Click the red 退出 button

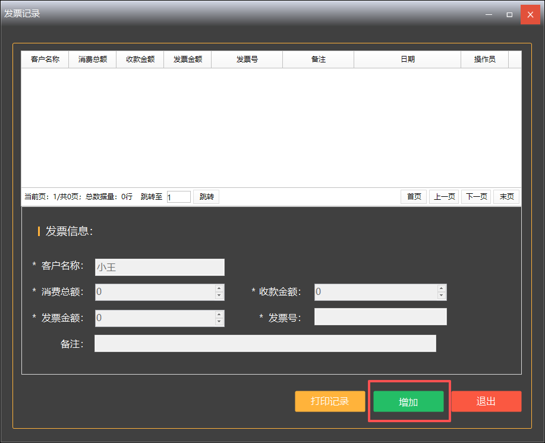(486, 401)
